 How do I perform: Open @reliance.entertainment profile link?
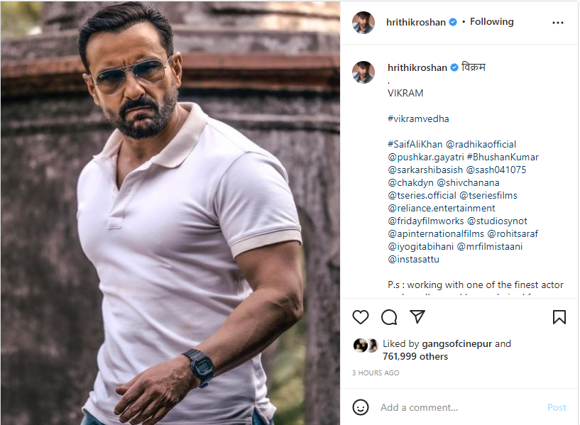(441, 208)
